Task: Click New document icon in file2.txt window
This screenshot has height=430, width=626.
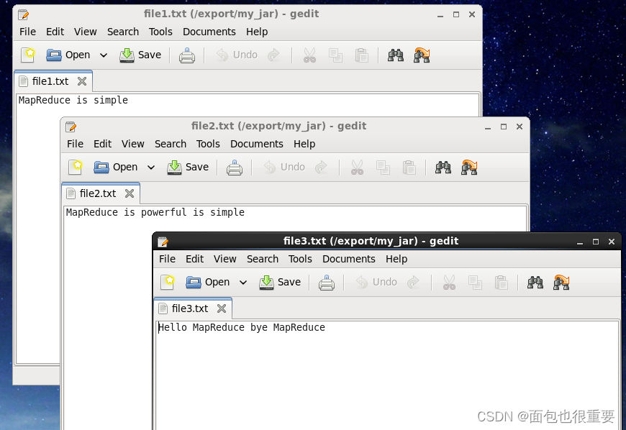Action: click(x=76, y=167)
